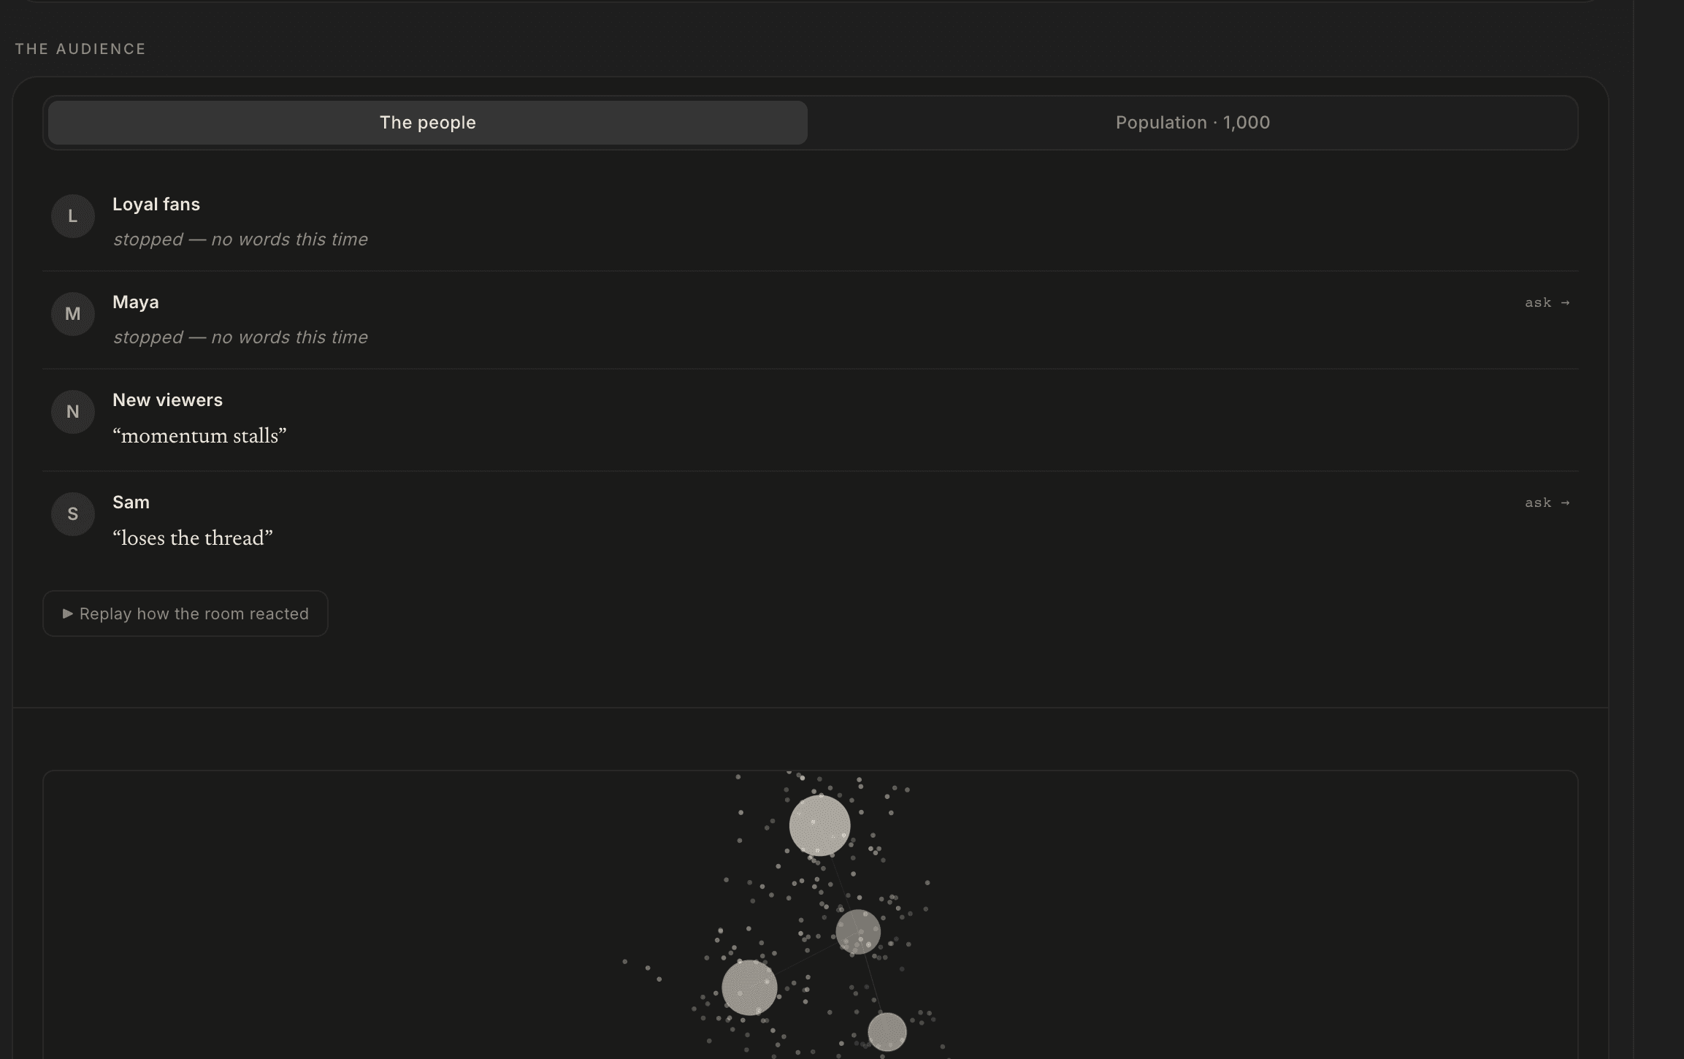Click the New viewers N avatar
Image resolution: width=1684 pixels, height=1059 pixels.
[73, 412]
